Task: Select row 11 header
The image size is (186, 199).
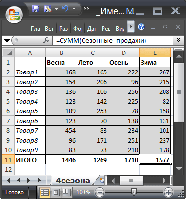Action: pos(8,160)
